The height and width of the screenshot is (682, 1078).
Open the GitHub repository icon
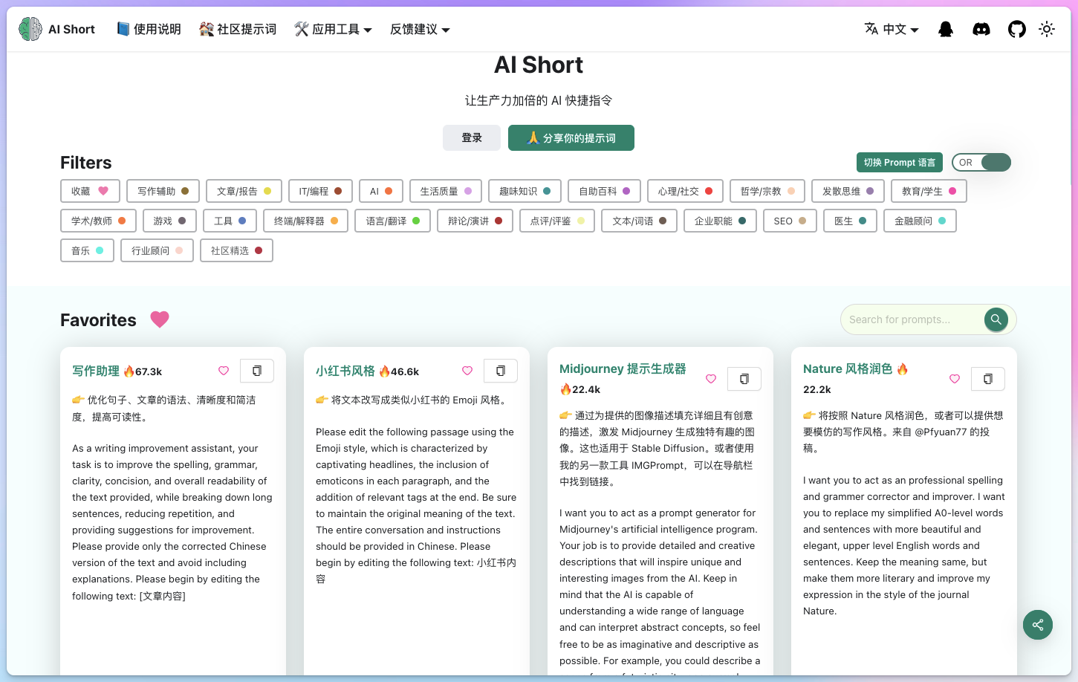(x=1017, y=29)
